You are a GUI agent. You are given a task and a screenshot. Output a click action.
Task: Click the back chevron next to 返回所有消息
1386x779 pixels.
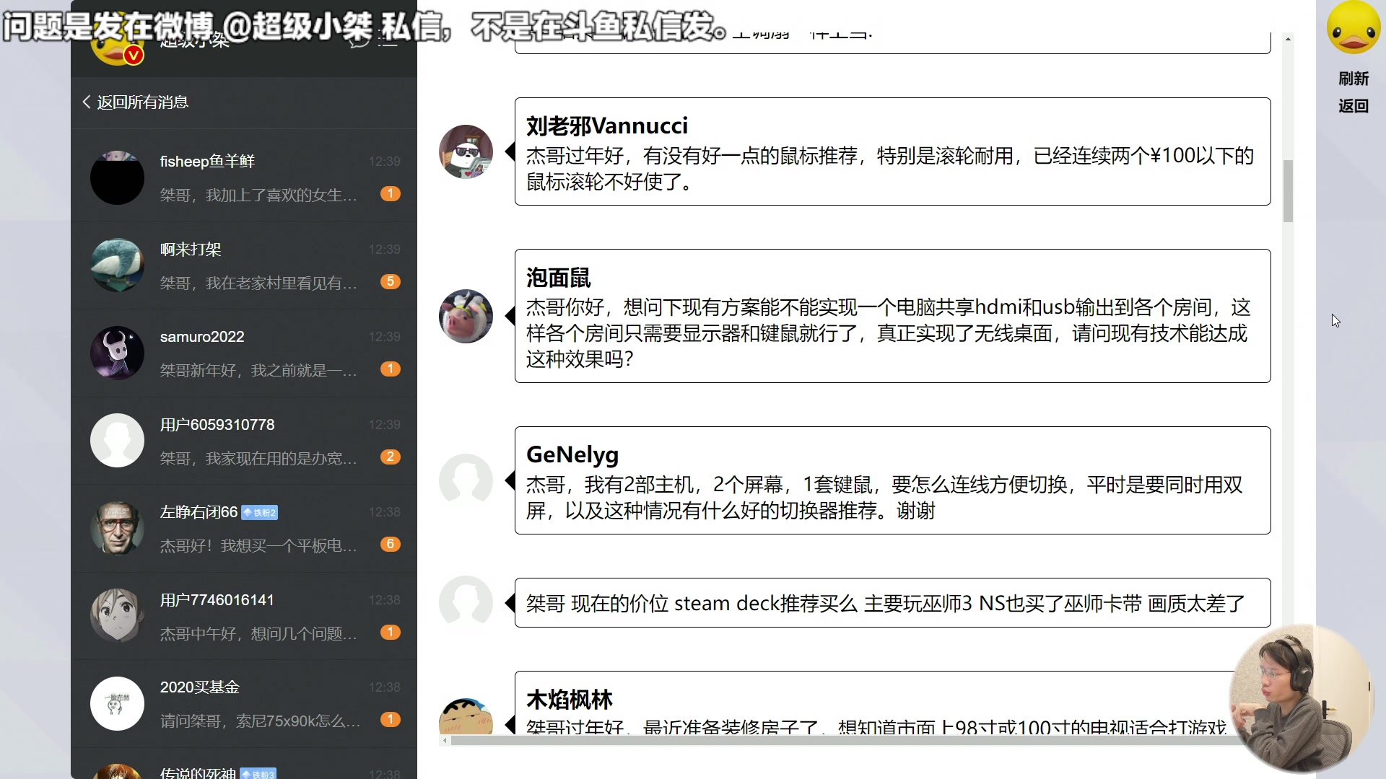[x=87, y=102]
